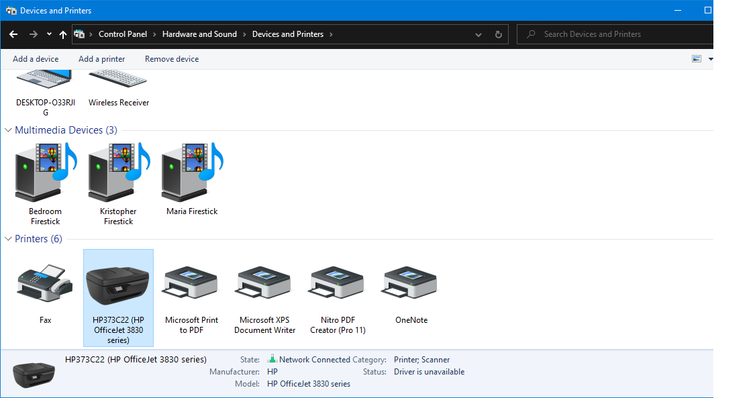755x398 pixels.
Task: Minimize the Devices and Printers window
Action: tap(677, 10)
